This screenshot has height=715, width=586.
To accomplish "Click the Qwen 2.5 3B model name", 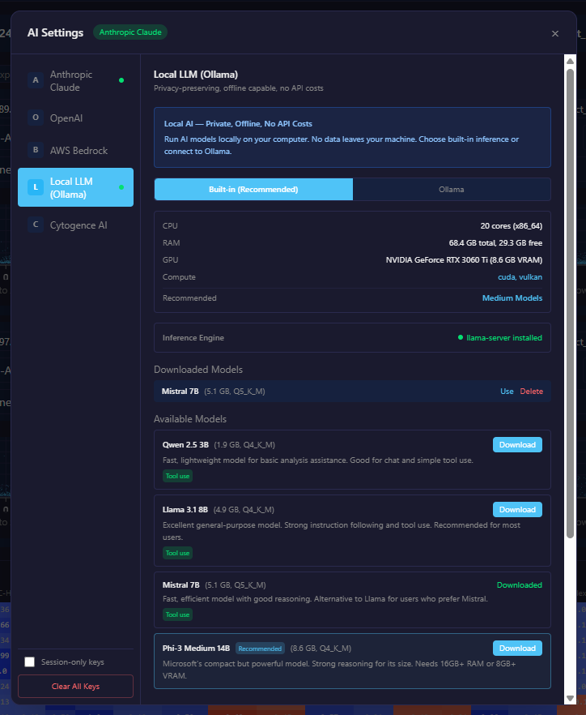I will tap(185, 444).
